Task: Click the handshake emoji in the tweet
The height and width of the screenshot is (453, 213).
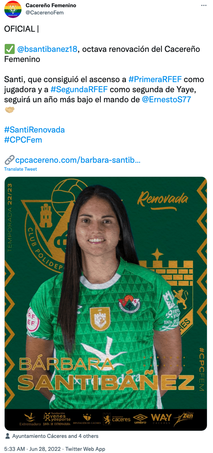Action: pos(10,109)
